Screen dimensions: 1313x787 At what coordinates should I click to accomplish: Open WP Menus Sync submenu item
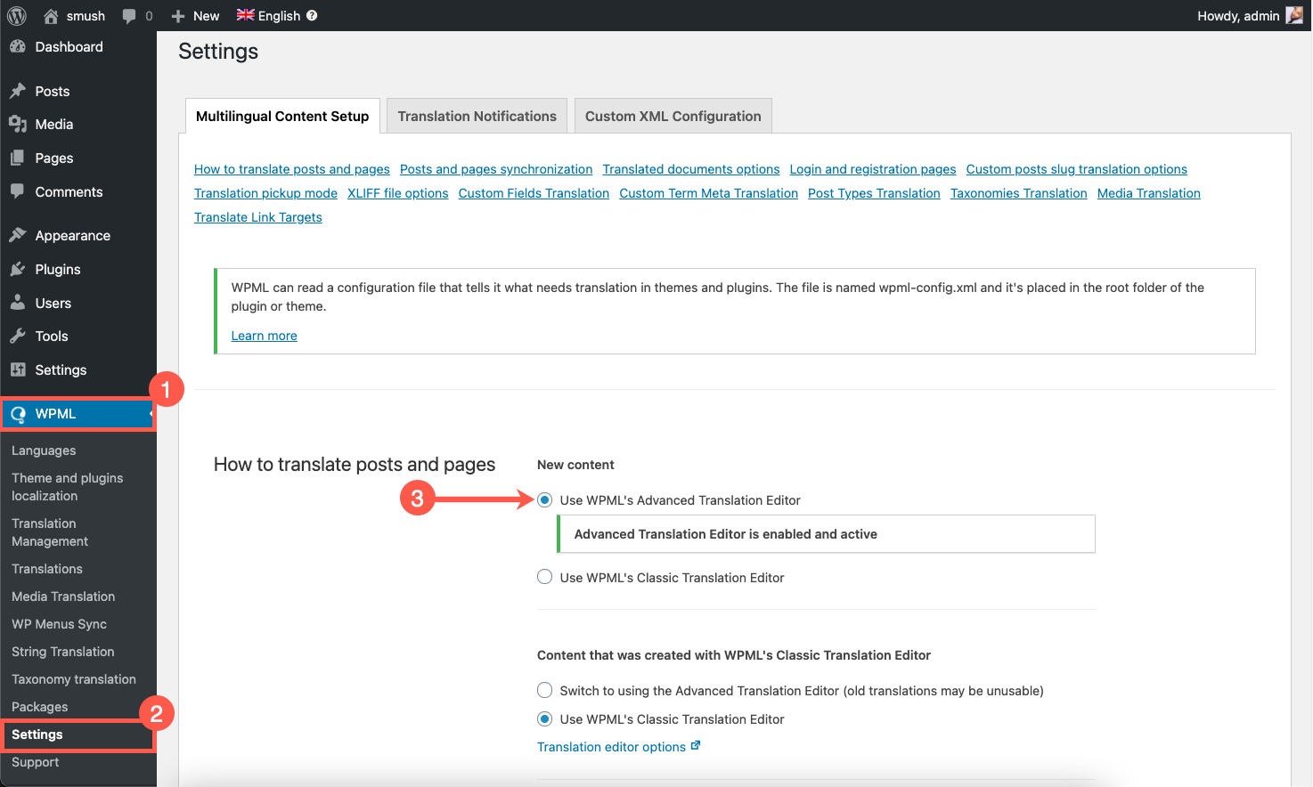59,624
